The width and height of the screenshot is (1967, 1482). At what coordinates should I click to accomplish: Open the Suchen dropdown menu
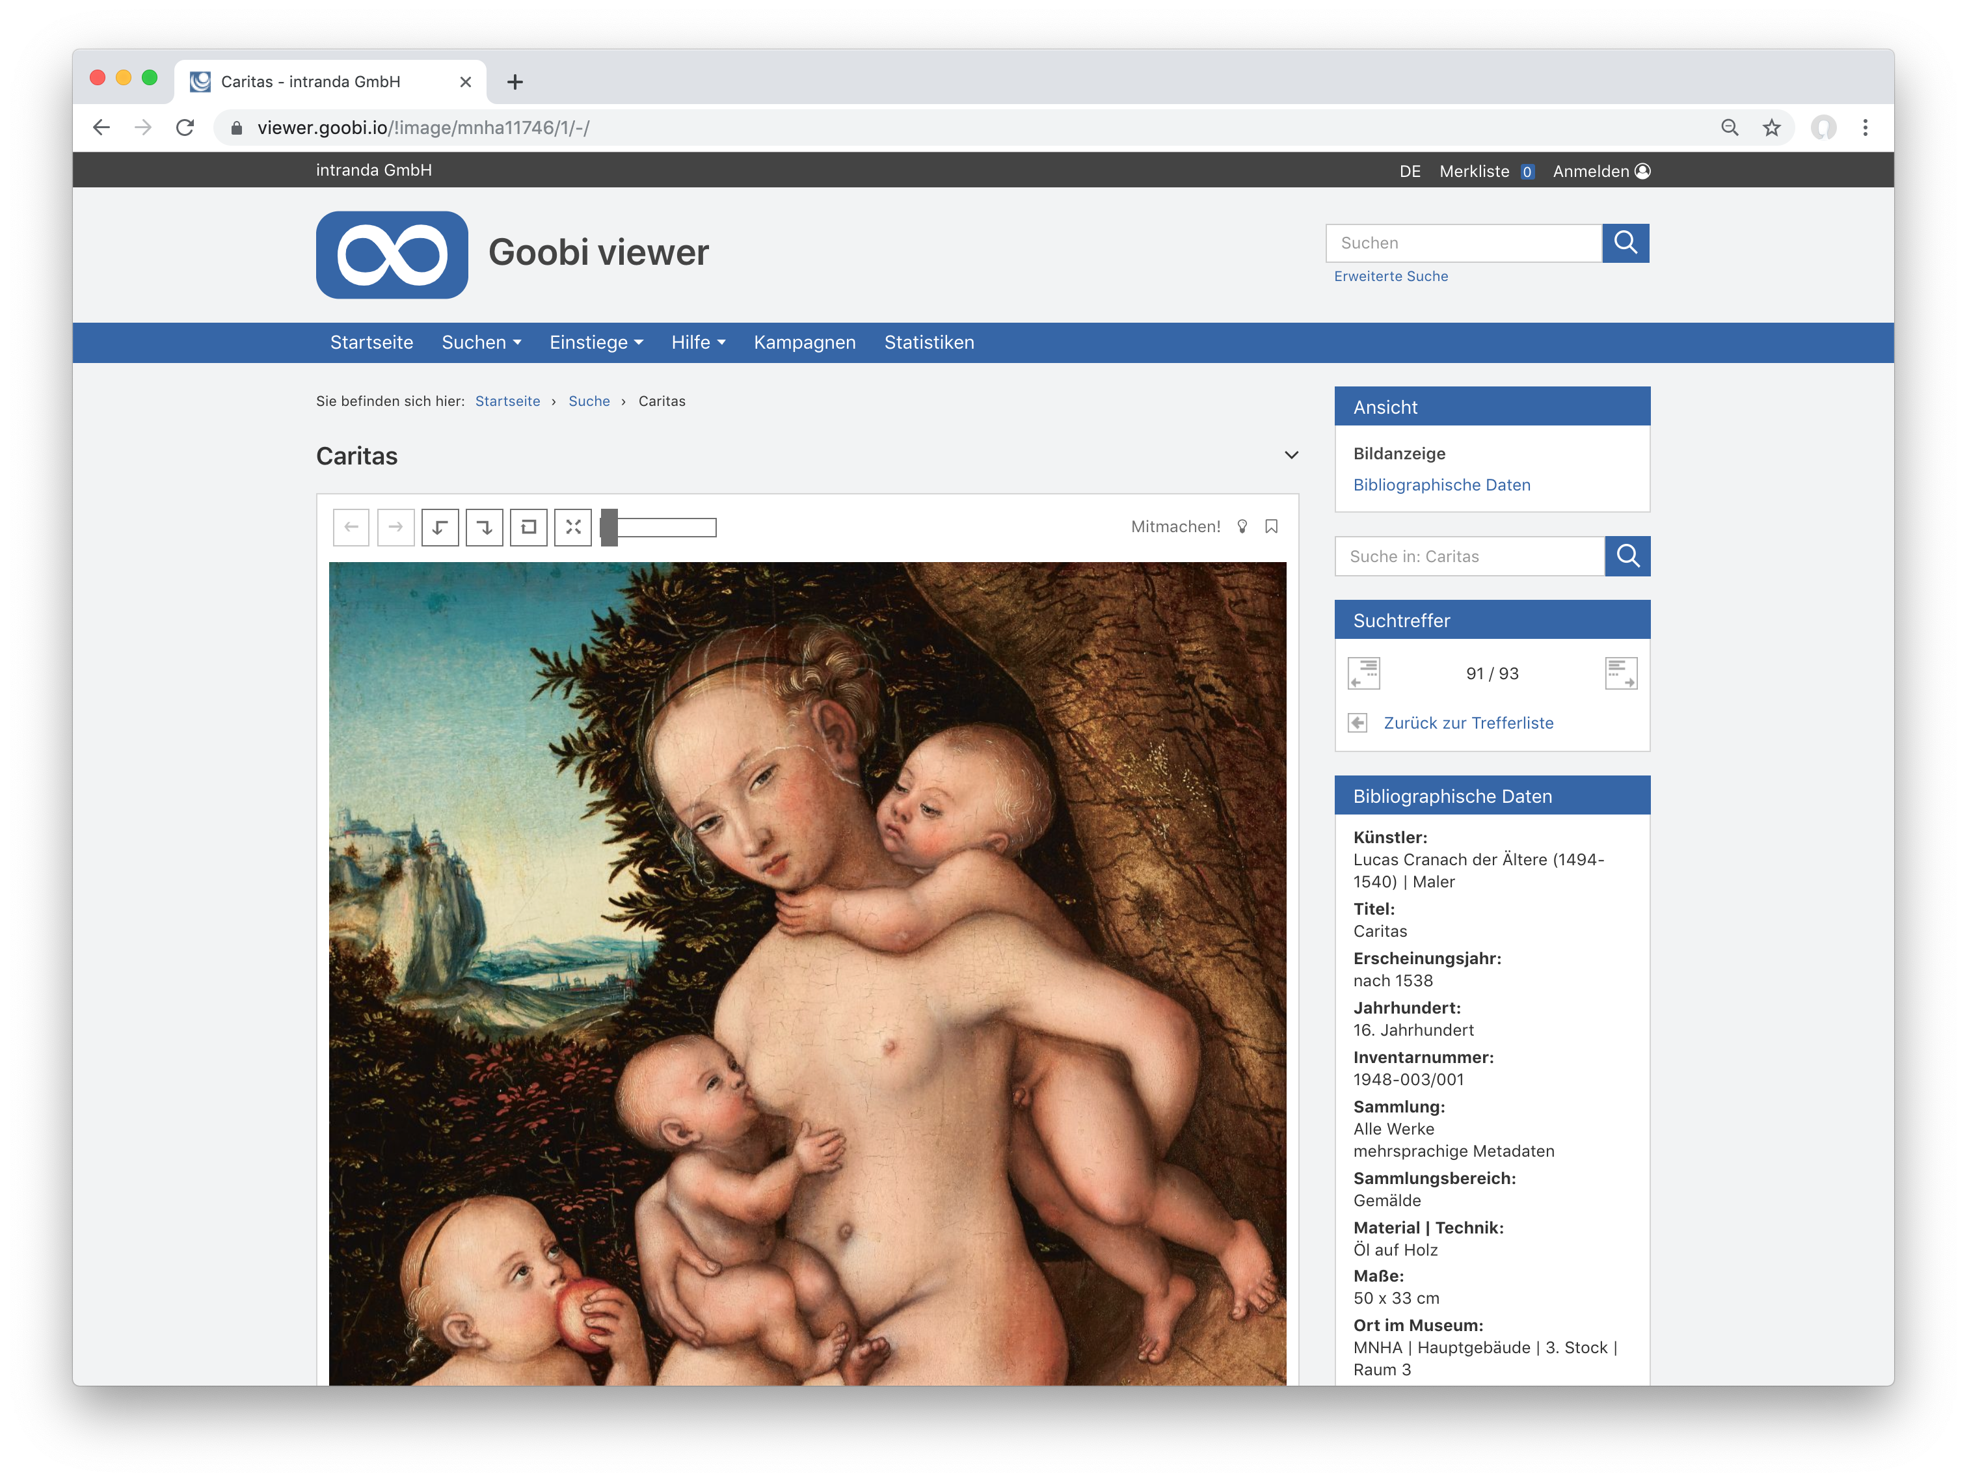[x=481, y=342]
